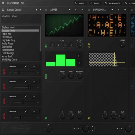Click the preset save file icon
The width and height of the screenshot is (135, 135).
(3, 10)
